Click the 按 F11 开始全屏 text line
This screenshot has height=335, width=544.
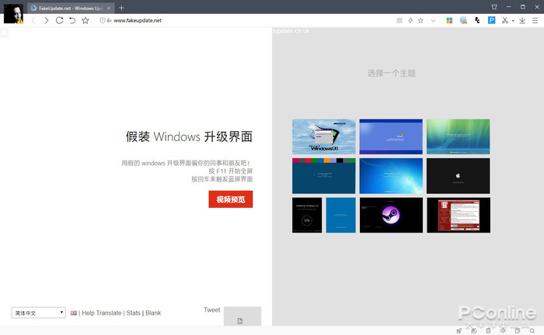tap(230, 171)
